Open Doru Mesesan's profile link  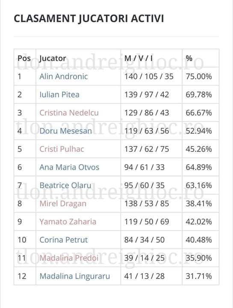pos(65,131)
